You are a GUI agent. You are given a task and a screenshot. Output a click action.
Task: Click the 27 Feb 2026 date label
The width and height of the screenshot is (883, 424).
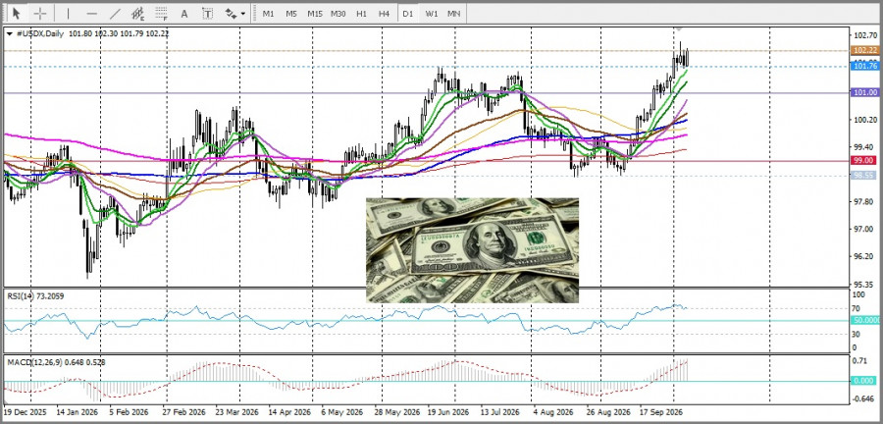pos(185,412)
